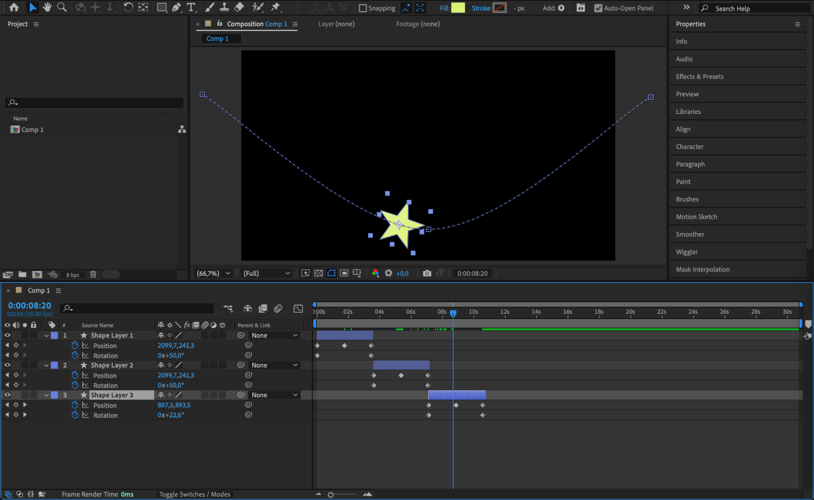This screenshot has width=814, height=500.
Task: Take a snapshot with camera icon
Action: 427,273
